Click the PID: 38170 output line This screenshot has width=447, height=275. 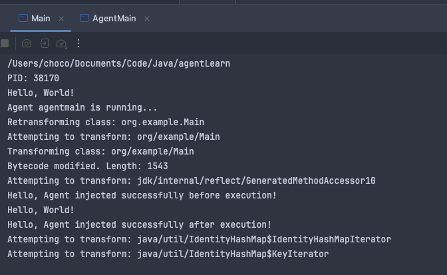33,79
